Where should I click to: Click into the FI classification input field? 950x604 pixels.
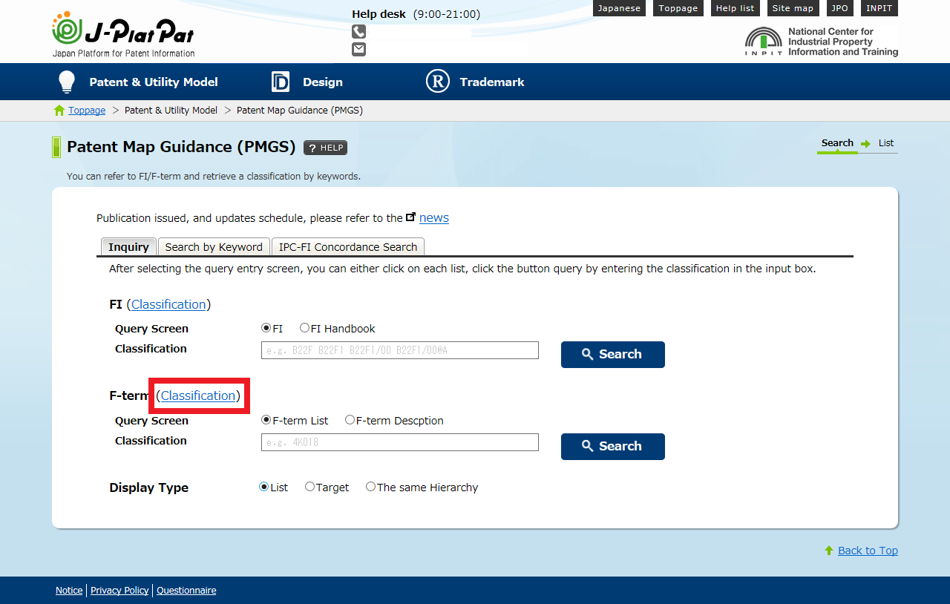(x=399, y=350)
